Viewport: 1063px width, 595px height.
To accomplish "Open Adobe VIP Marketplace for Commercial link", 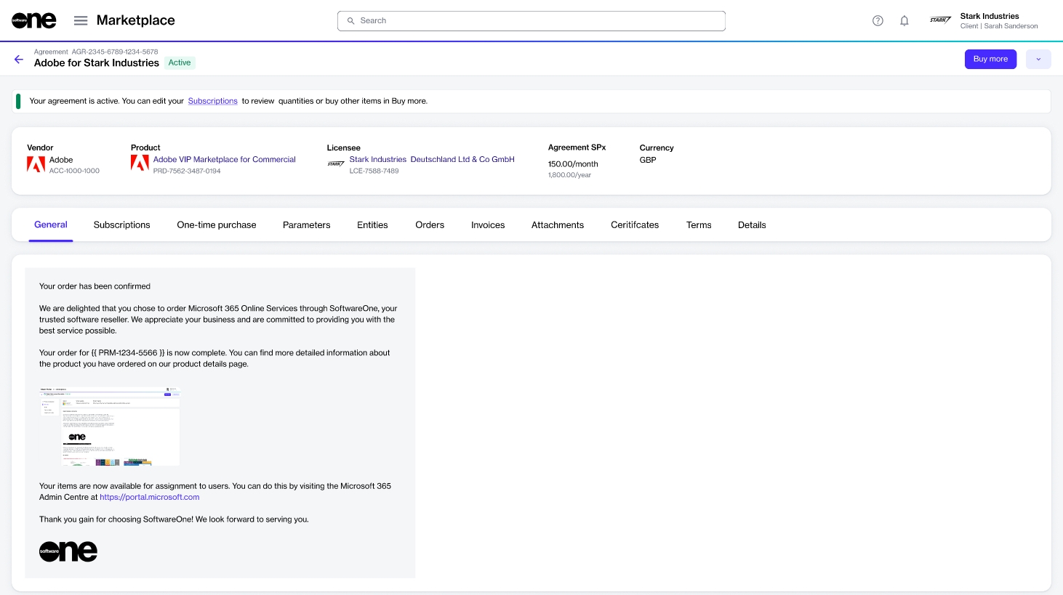I will tap(224, 159).
